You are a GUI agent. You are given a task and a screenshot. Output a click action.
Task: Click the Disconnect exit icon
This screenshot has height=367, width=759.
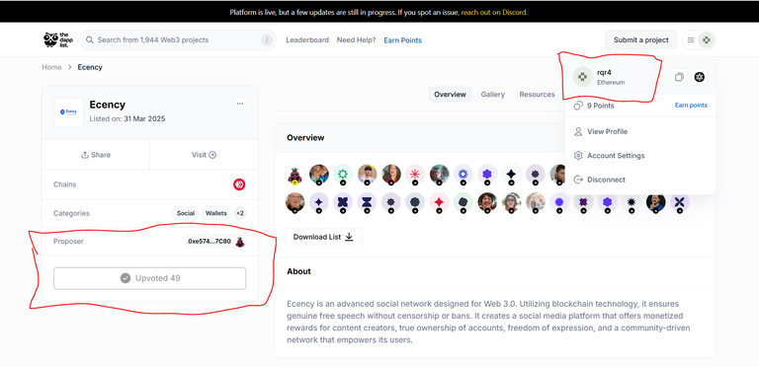tap(577, 180)
